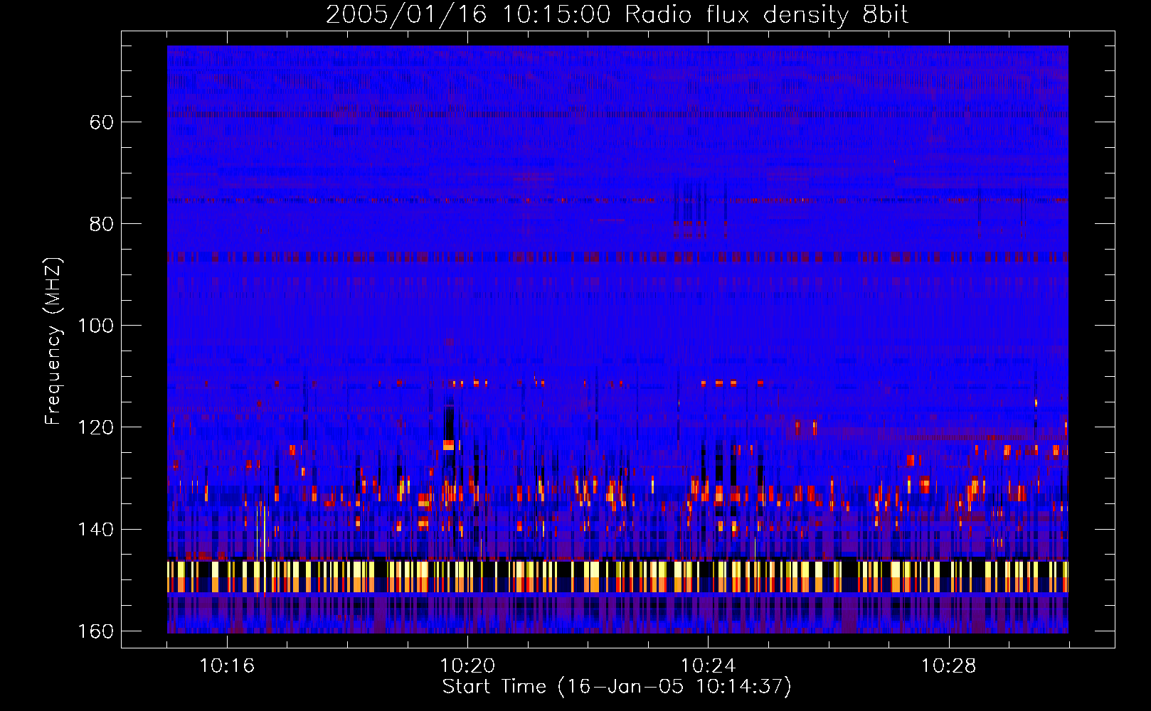Screen dimensions: 1151x711
Task: Click the 10:24 time tick label
Action: (708, 666)
